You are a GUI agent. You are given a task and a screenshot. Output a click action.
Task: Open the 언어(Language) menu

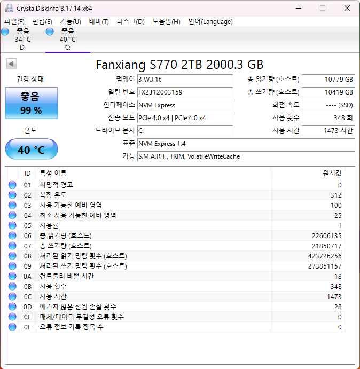(x=210, y=22)
